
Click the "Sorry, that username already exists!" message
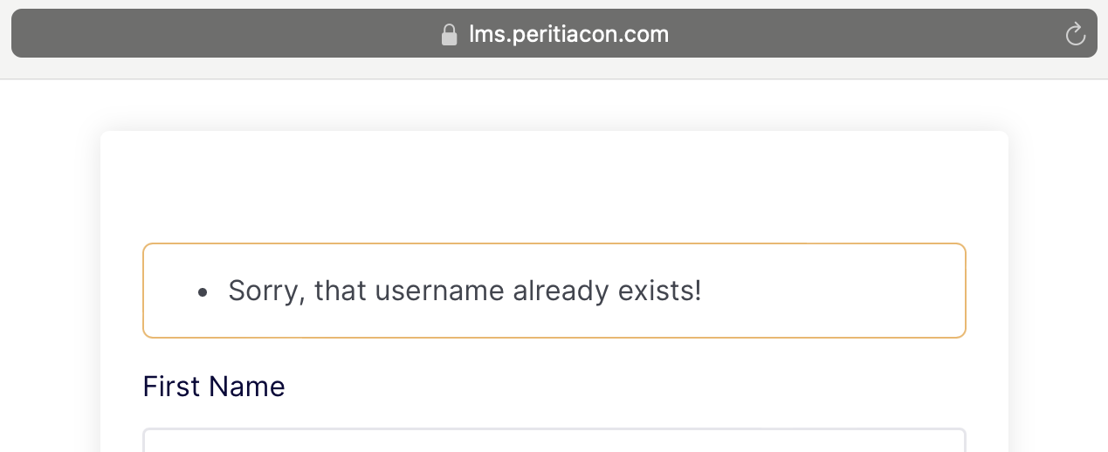point(465,291)
